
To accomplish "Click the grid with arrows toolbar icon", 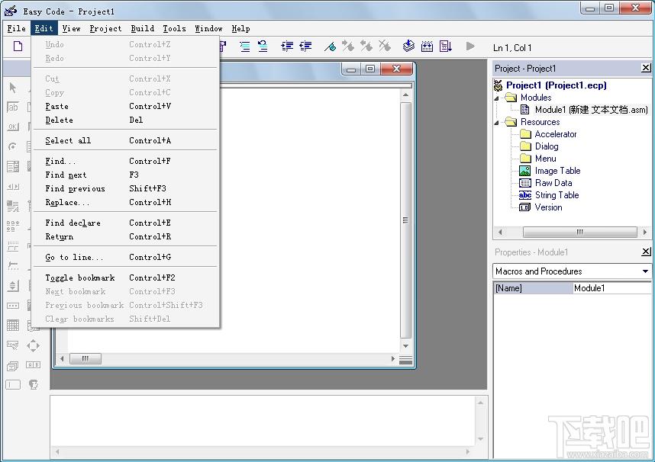I will coord(427,47).
